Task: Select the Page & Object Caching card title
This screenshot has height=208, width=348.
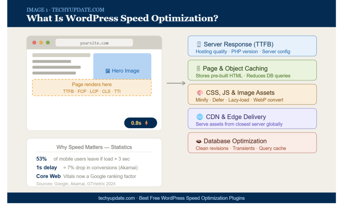Action: pos(235,68)
